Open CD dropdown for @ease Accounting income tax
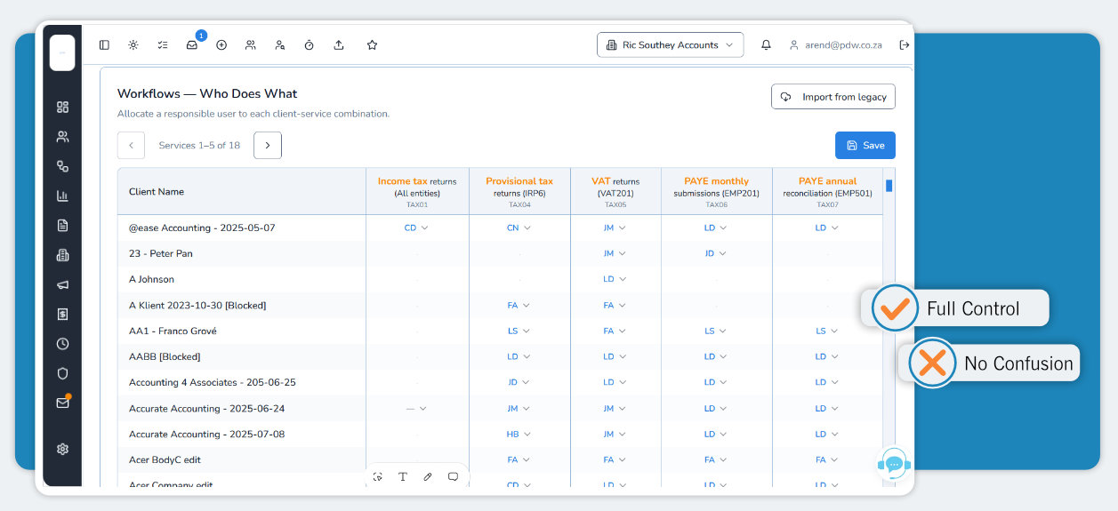Image resolution: width=1118 pixels, height=511 pixels. [416, 228]
